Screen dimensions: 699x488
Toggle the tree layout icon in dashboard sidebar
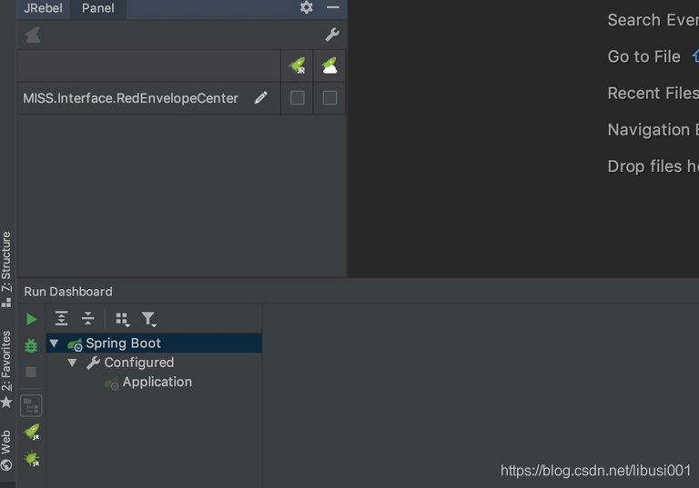tap(31, 405)
